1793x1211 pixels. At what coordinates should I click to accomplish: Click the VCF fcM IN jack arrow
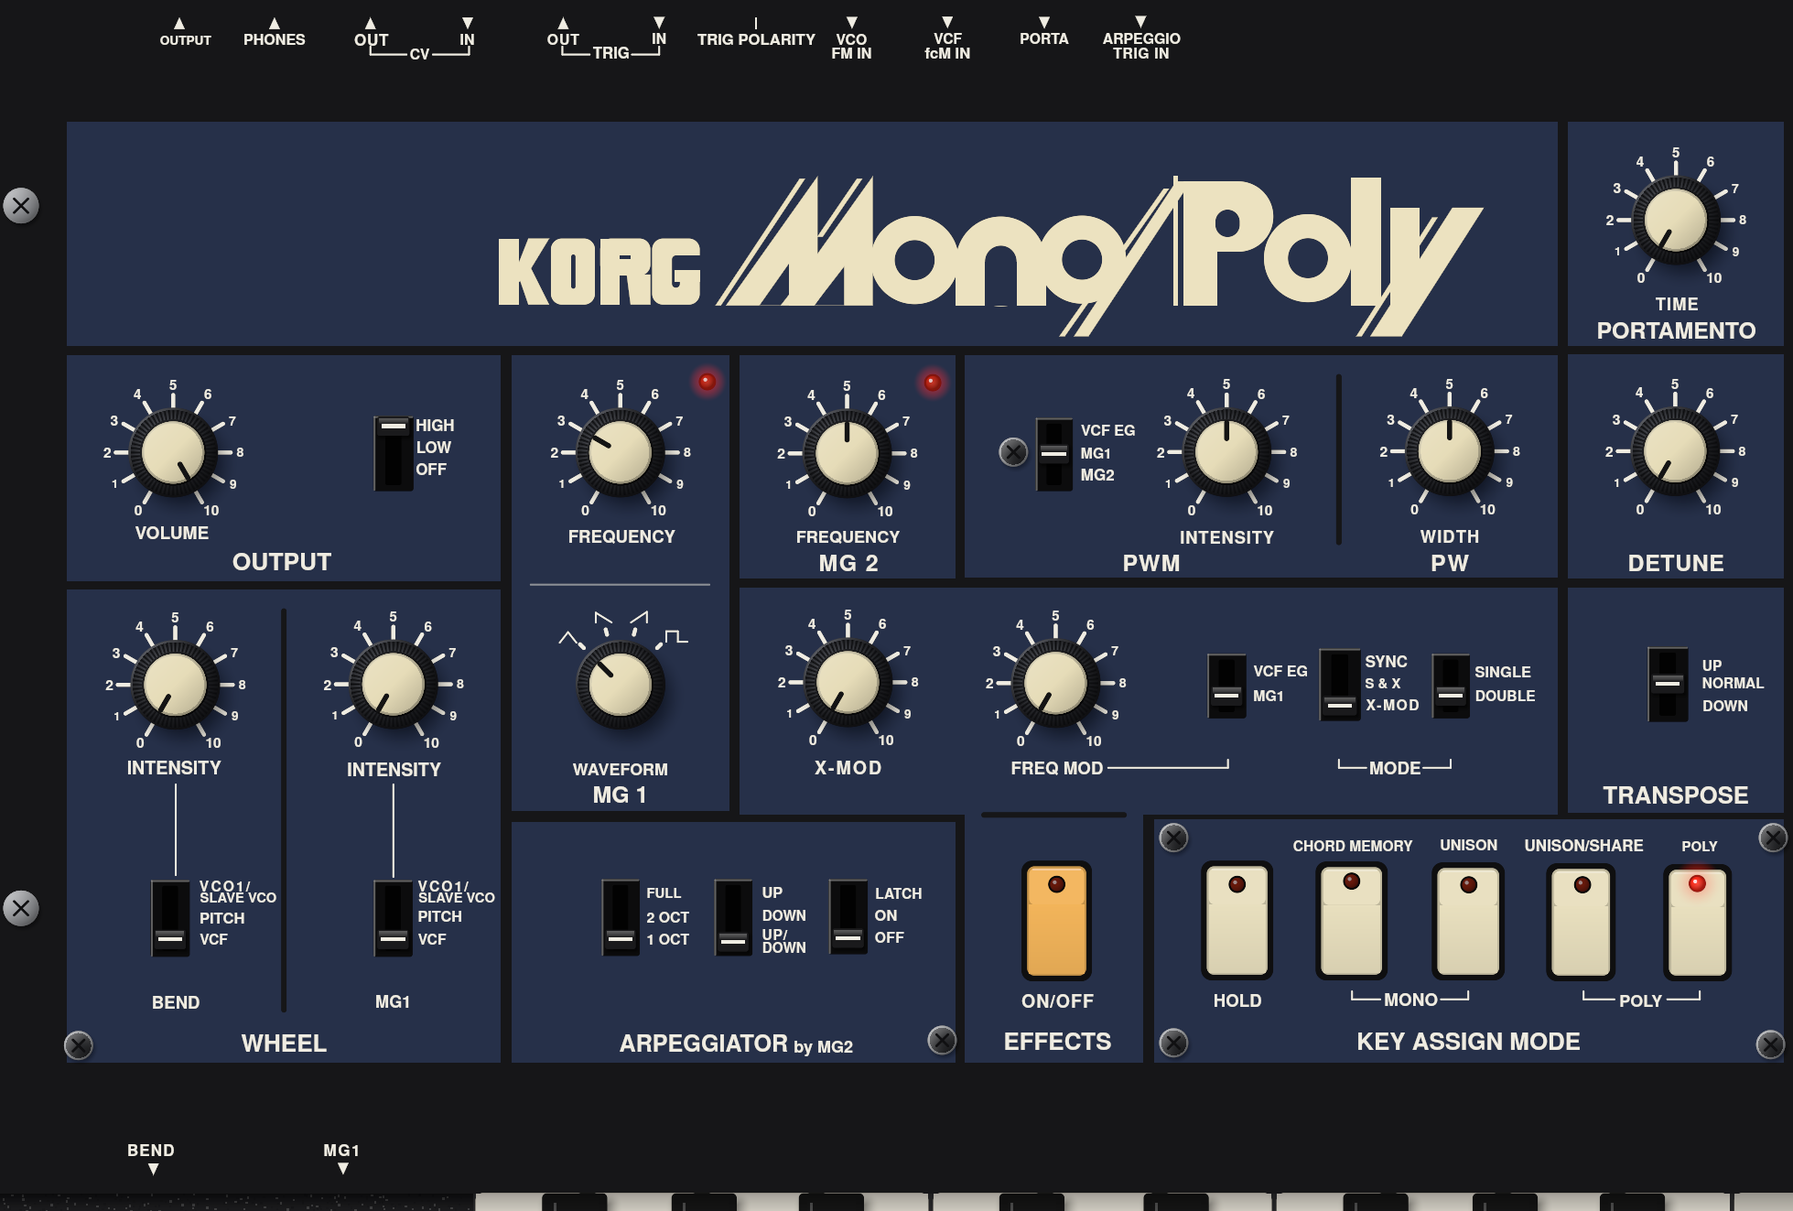[947, 23]
